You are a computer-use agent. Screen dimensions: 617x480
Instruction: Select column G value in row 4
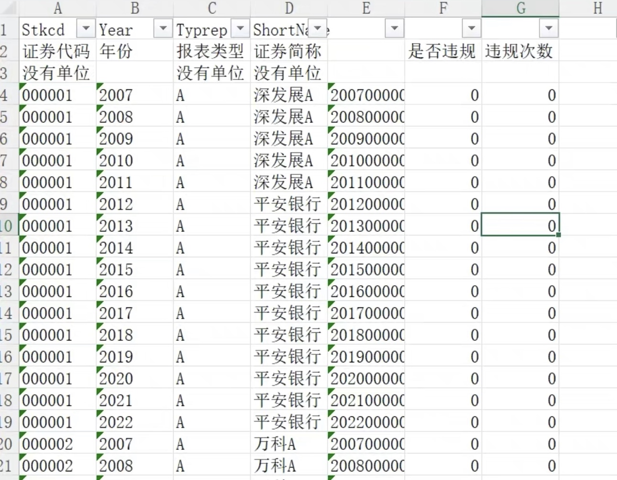[520, 95]
